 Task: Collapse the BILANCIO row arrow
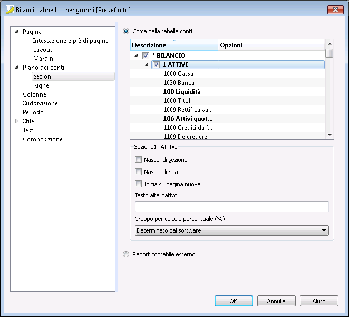tap(136, 56)
